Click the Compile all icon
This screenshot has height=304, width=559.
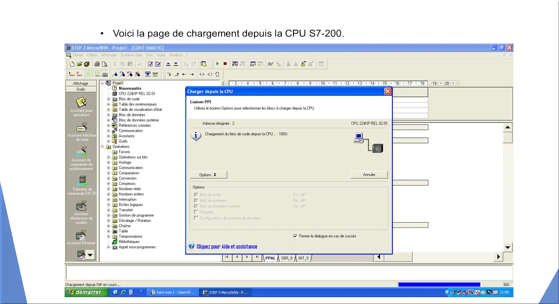point(158,64)
